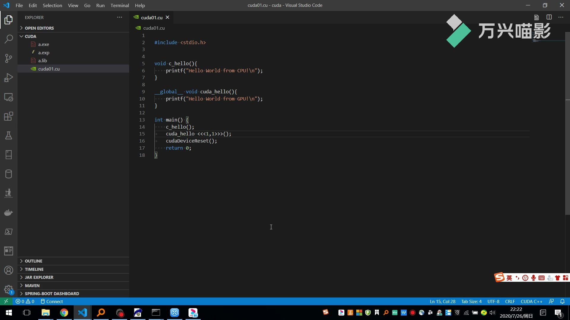Open the Source Control view
Screen dimensions: 570x320
[x=9, y=58]
